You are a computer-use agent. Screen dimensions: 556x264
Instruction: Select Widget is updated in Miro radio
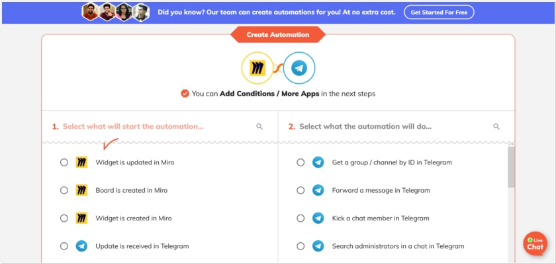[64, 162]
